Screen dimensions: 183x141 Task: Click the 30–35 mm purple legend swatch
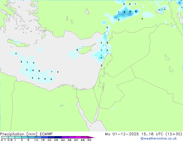(65, 137)
